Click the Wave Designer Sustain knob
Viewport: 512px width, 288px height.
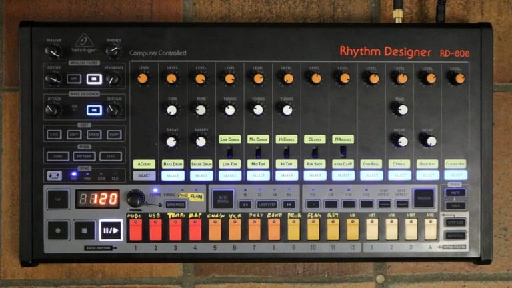click(x=113, y=110)
